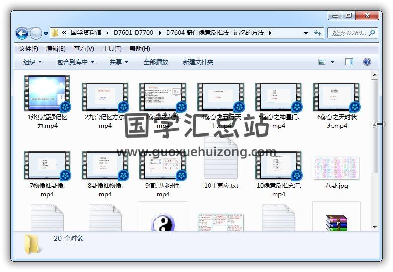393x272 pixels.
Task: Select video 7物像推卦像.mp4
Action: (47, 174)
